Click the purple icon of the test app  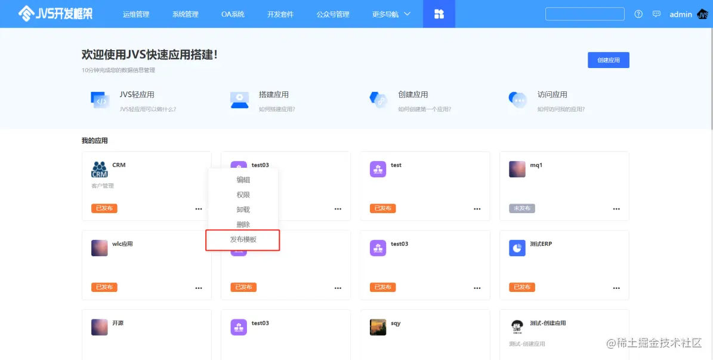click(378, 170)
